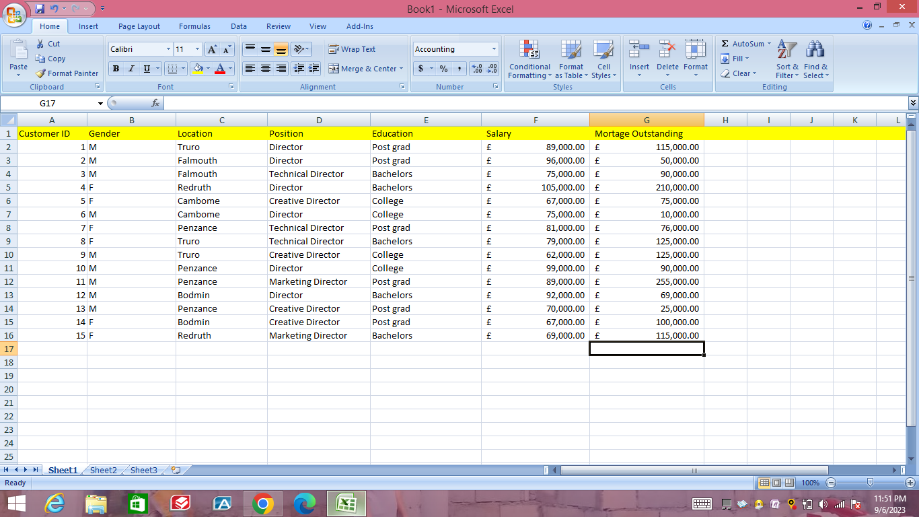919x517 pixels.
Task: Open Conditional Formatting menu
Action: [529, 59]
